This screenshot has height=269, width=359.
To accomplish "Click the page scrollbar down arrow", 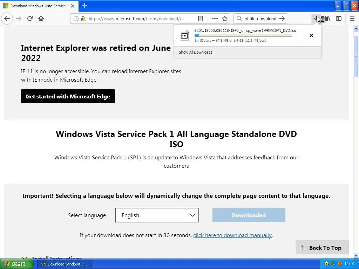I will pyautogui.click(x=356, y=255).
